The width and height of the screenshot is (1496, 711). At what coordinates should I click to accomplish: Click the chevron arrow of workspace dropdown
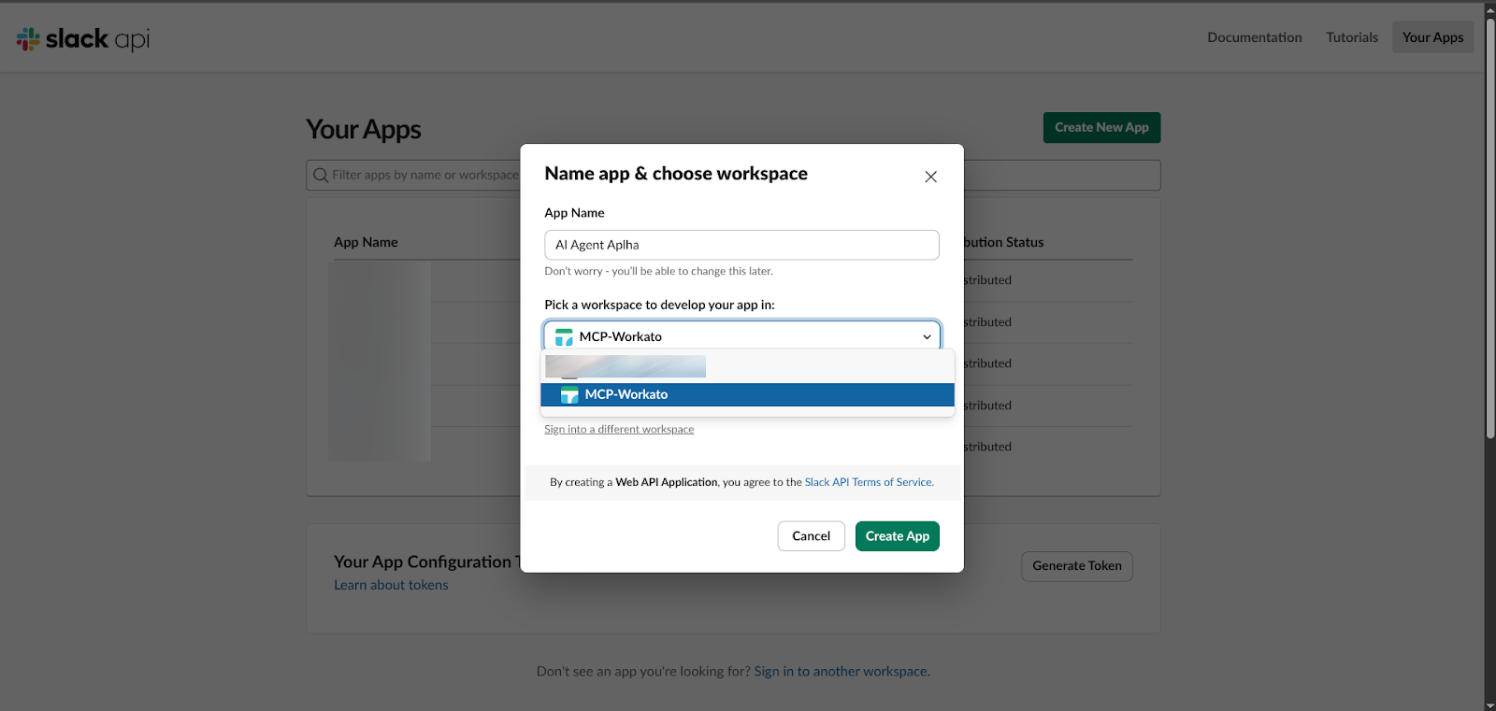pos(927,337)
